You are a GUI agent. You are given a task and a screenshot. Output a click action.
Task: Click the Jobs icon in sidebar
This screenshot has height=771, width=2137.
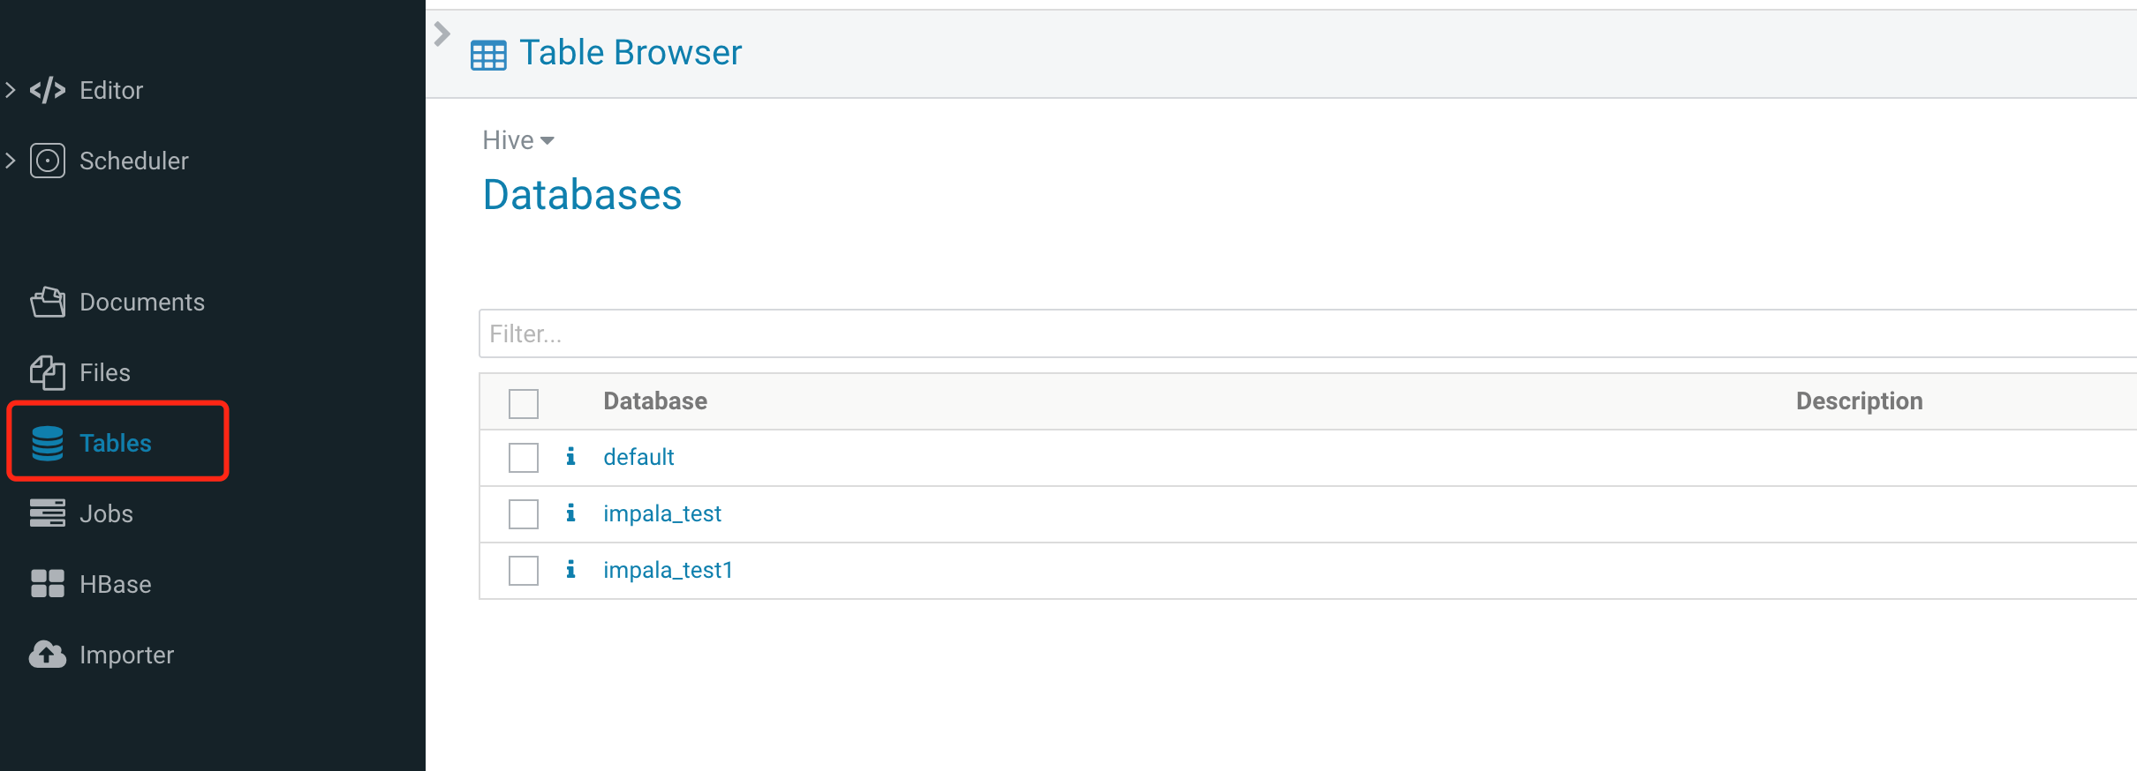(x=48, y=513)
